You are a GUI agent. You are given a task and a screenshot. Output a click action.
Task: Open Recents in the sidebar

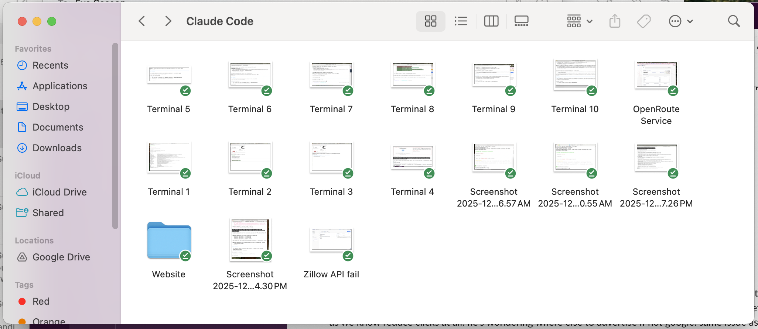pyautogui.click(x=50, y=65)
